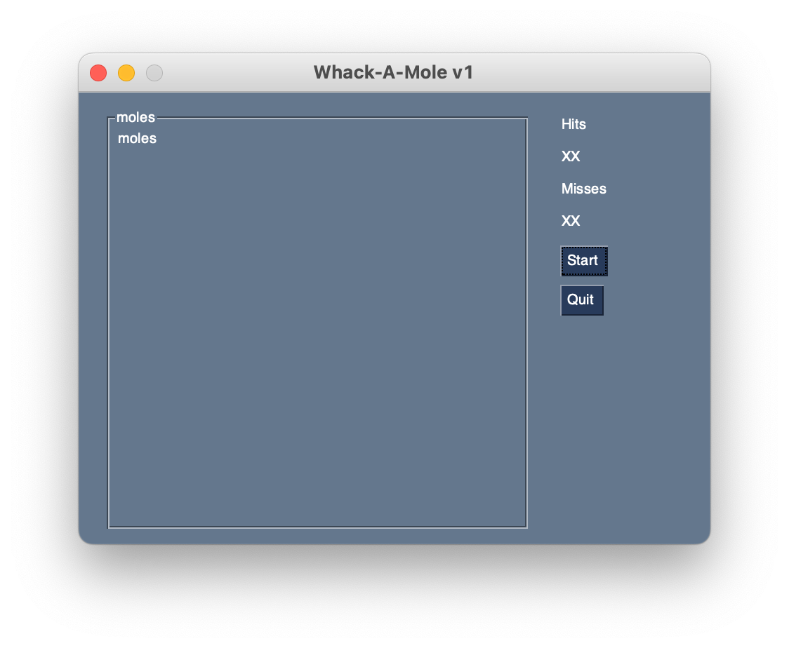Click the XX value under Hits
This screenshot has height=648, width=789.
tap(571, 156)
